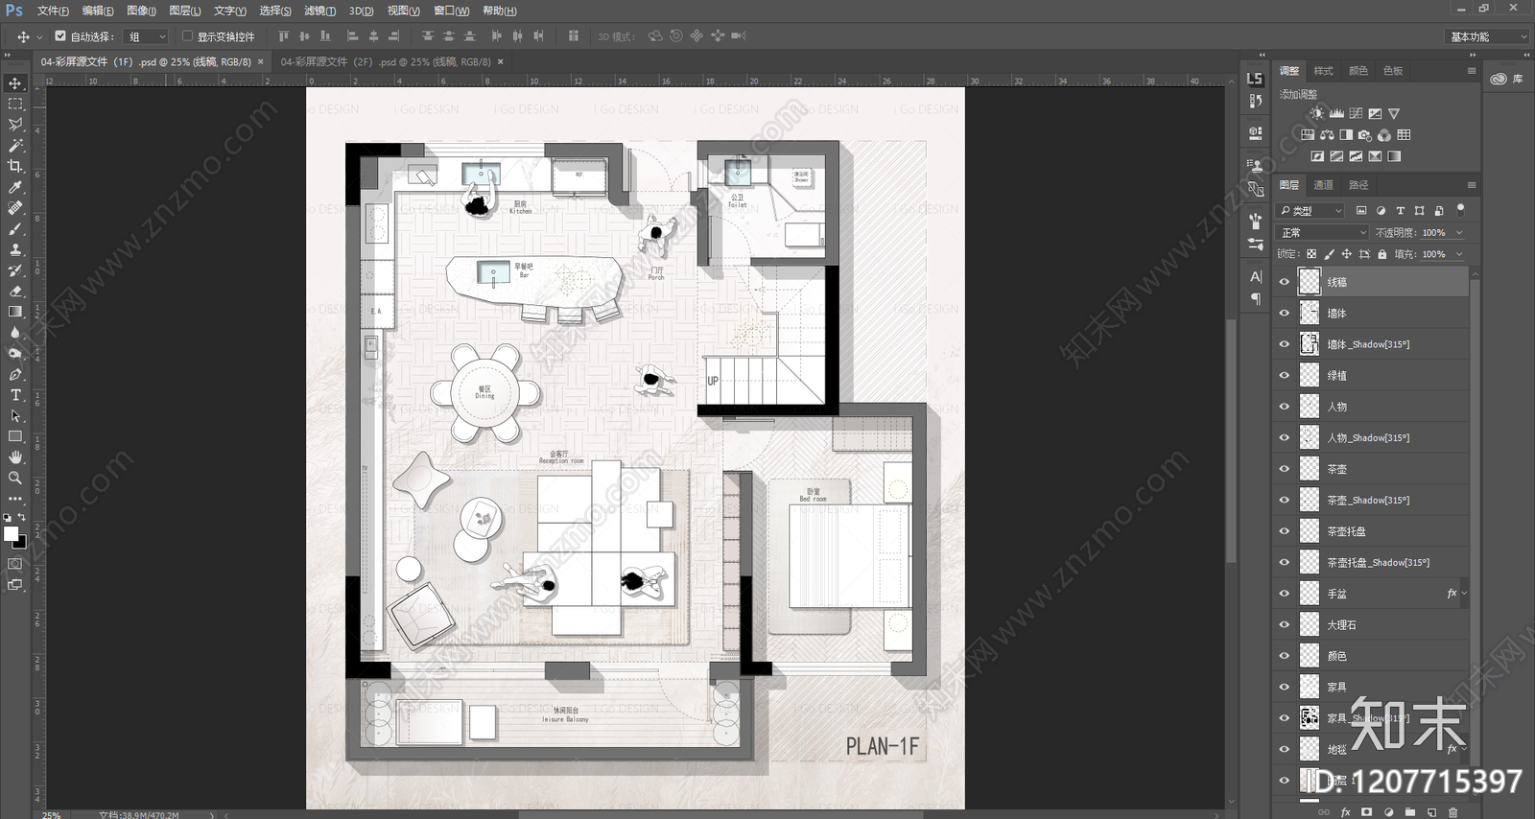Switch to the 路径 panel tab
Image resolution: width=1535 pixels, height=819 pixels.
1358,185
